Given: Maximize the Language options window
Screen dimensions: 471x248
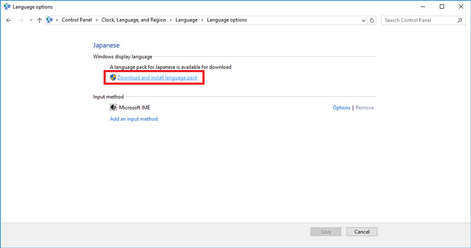Looking at the screenshot, I should point(442,7).
